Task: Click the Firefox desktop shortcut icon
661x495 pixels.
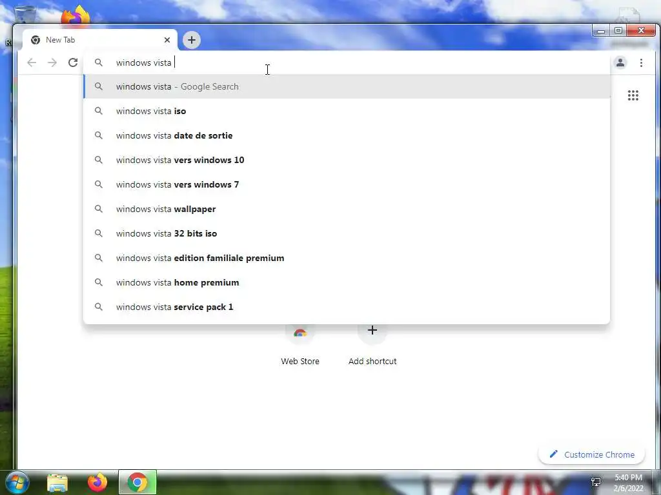Action: [76, 16]
